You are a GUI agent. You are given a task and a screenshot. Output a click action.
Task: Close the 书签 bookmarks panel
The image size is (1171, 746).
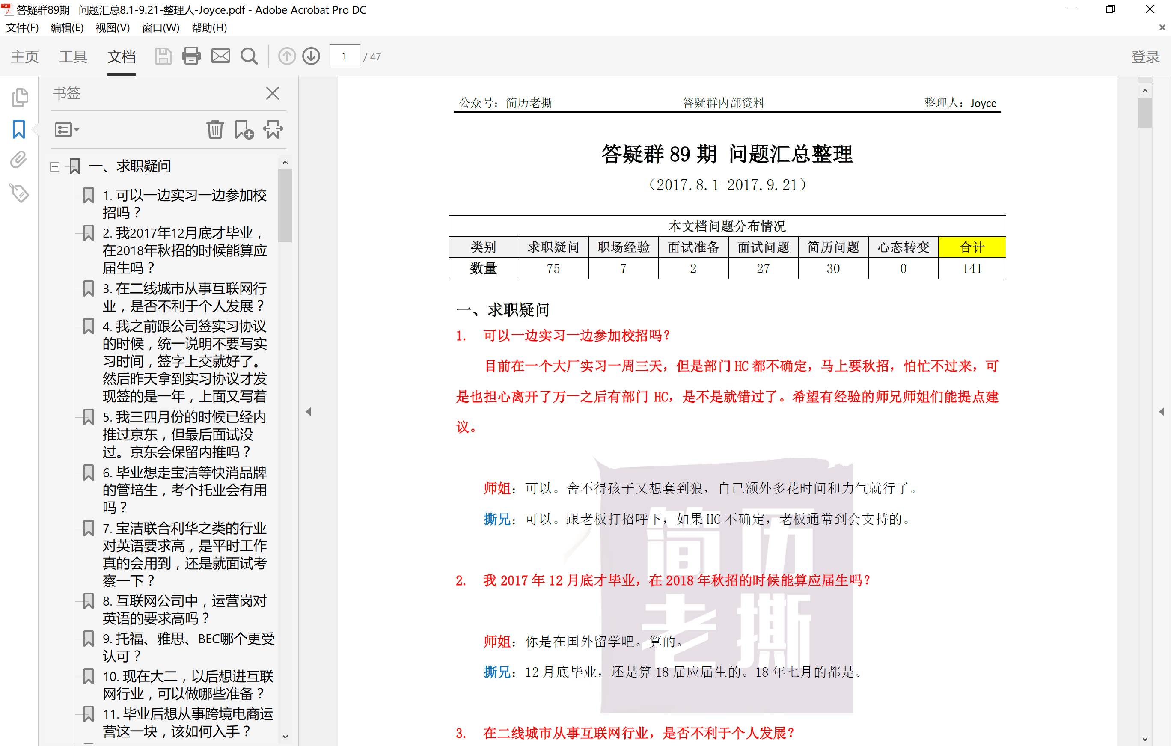tap(273, 93)
